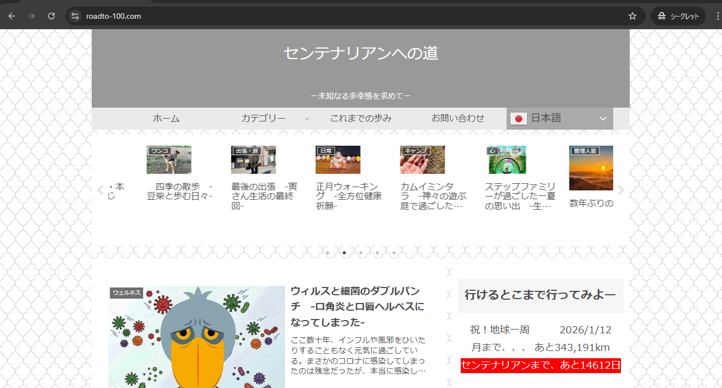
Task: Go to the お問い合わせ contact page
Action: 457,118
